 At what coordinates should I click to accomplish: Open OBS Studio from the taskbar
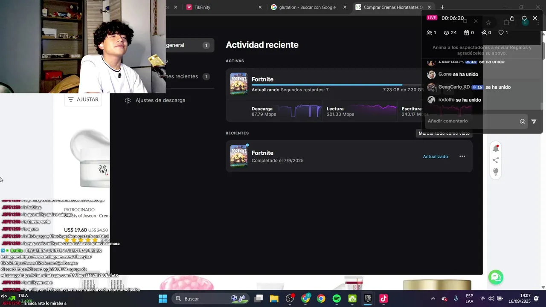pos(290,298)
